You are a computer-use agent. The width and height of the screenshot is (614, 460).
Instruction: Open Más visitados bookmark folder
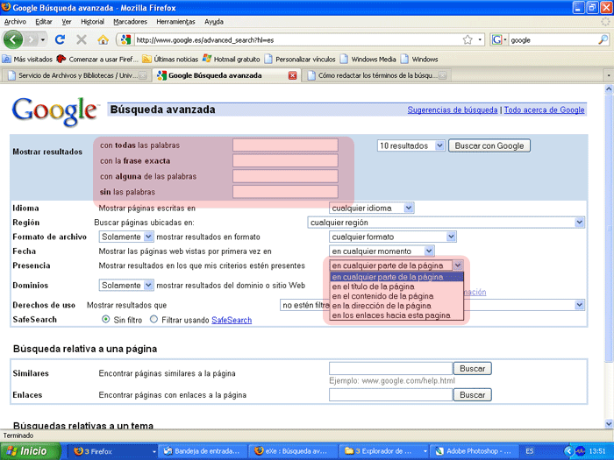27,60
